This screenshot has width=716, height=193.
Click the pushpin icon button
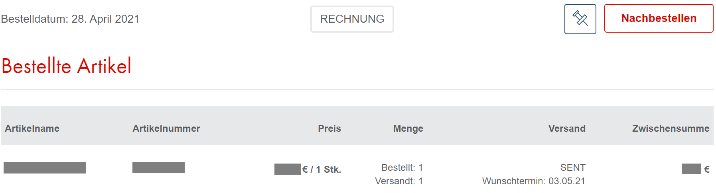click(580, 19)
